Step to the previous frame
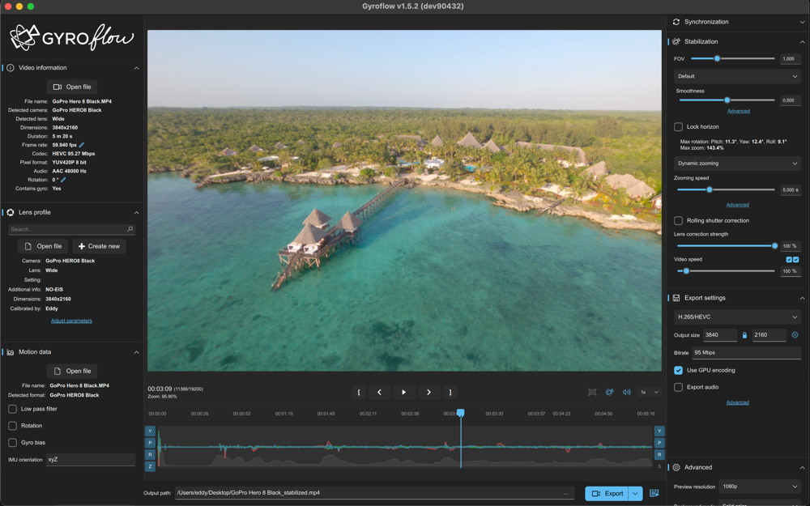The height and width of the screenshot is (506, 810). [379, 392]
